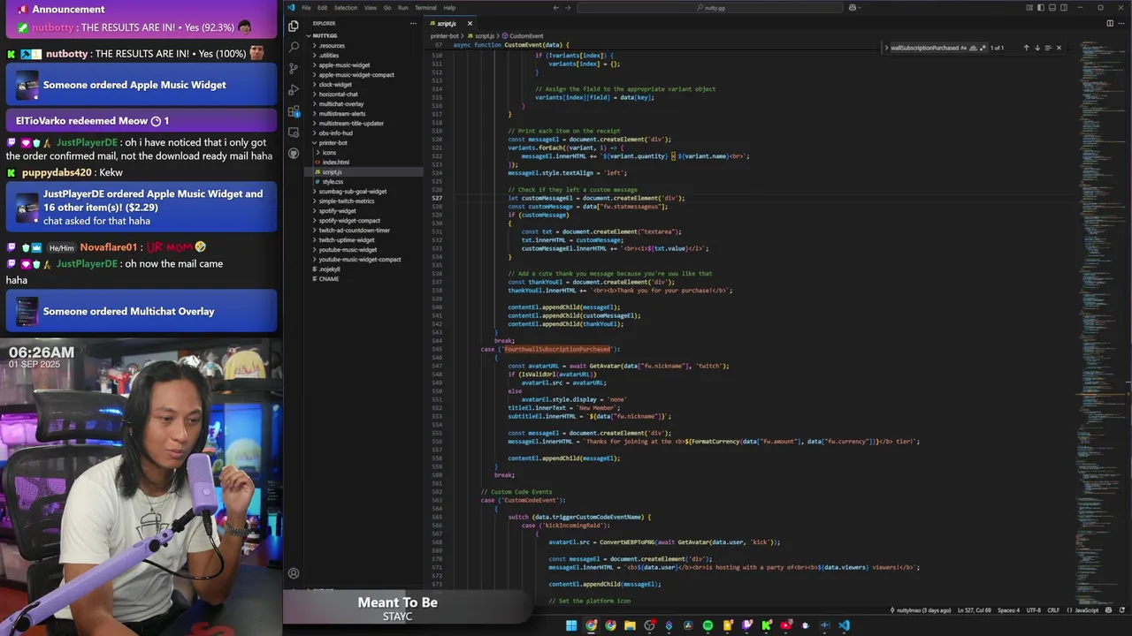Image resolution: width=1132 pixels, height=636 pixels.
Task: Toggle Match Whole Word in find widget
Action: coord(973,48)
